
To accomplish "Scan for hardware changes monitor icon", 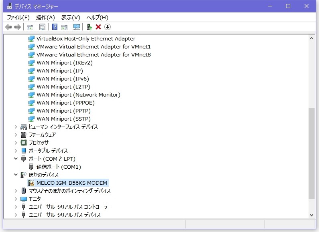I will 77,27.
